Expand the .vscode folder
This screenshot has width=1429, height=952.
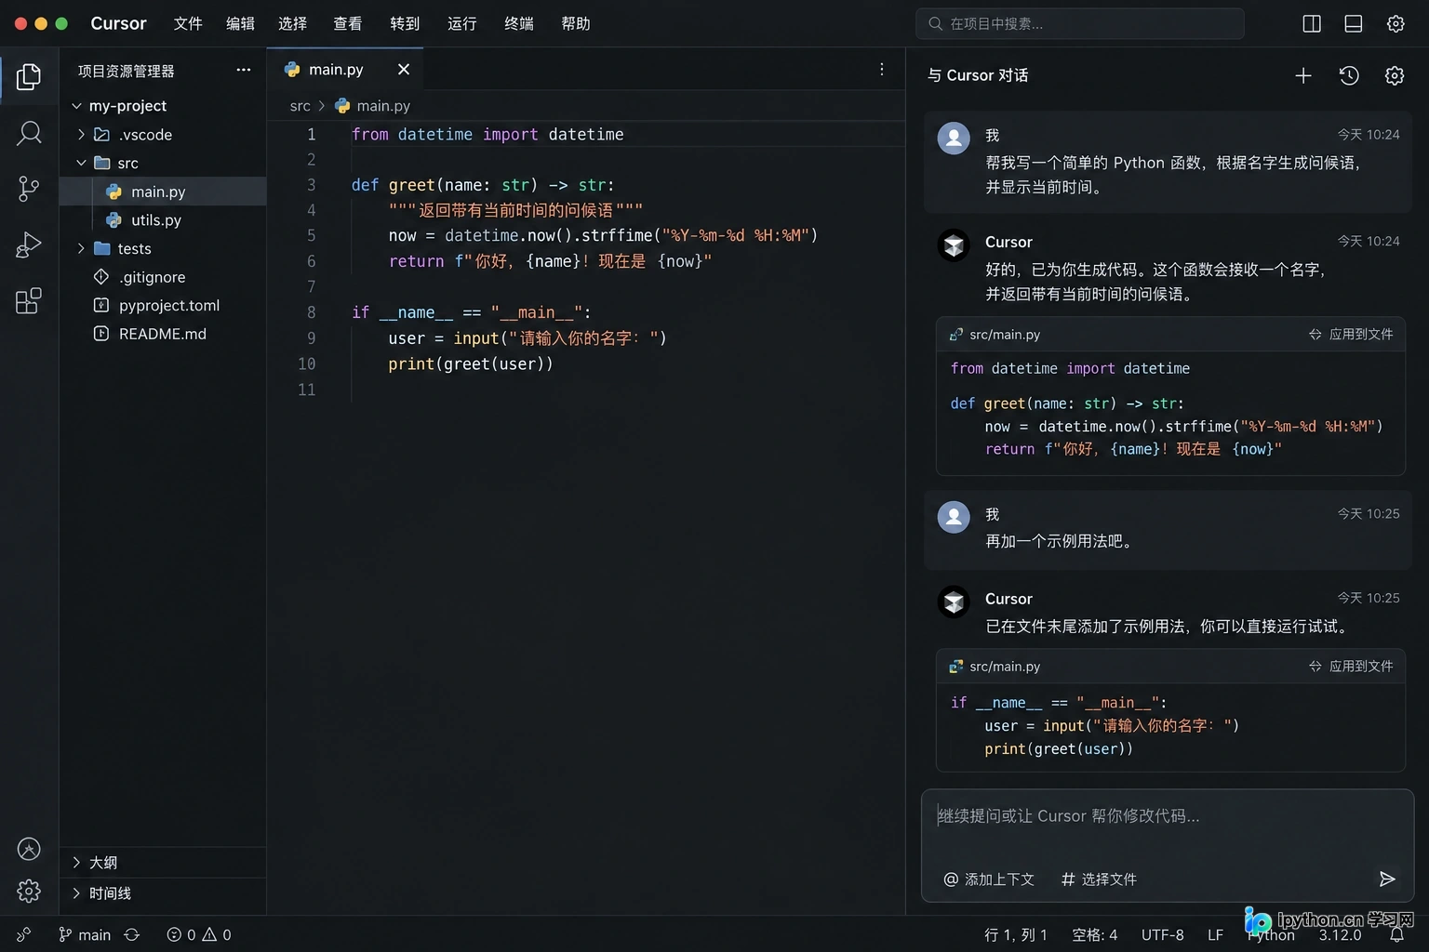tap(81, 135)
